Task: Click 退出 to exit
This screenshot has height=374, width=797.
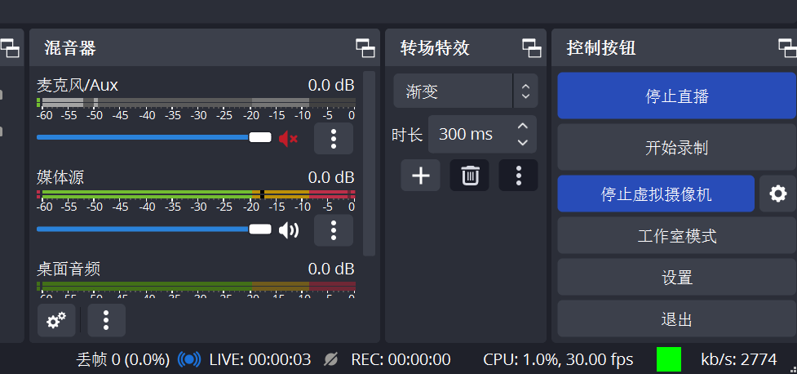Action: 676,319
